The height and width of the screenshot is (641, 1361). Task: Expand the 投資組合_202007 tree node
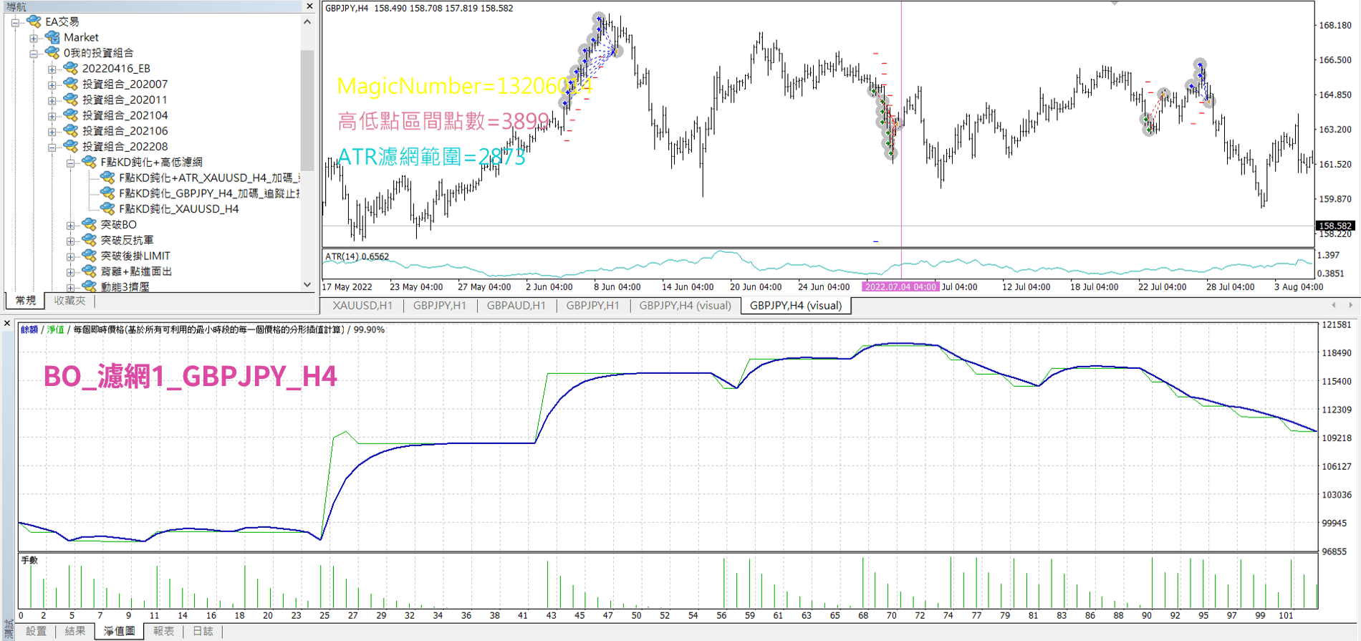tap(52, 85)
